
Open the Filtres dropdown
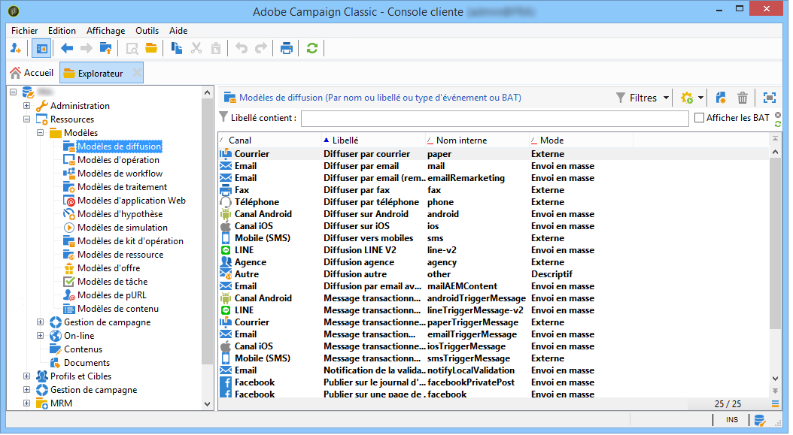(x=643, y=98)
